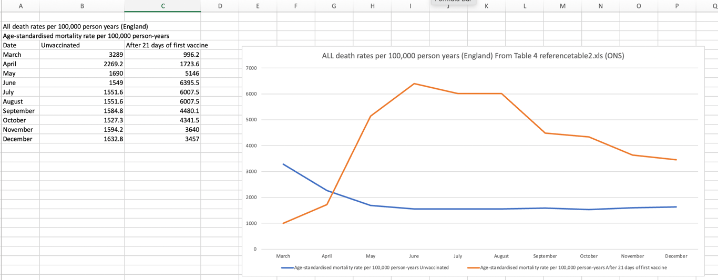This screenshot has width=718, height=280.
Task: Select the Unvaccinated header cell
Action: pos(82,45)
